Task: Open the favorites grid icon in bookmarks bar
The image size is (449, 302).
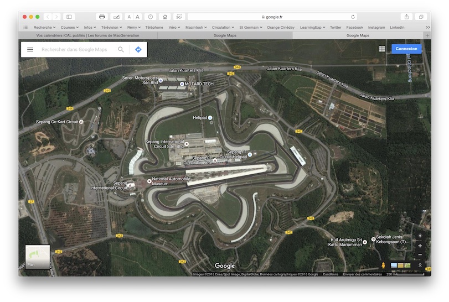Action: click(26, 28)
